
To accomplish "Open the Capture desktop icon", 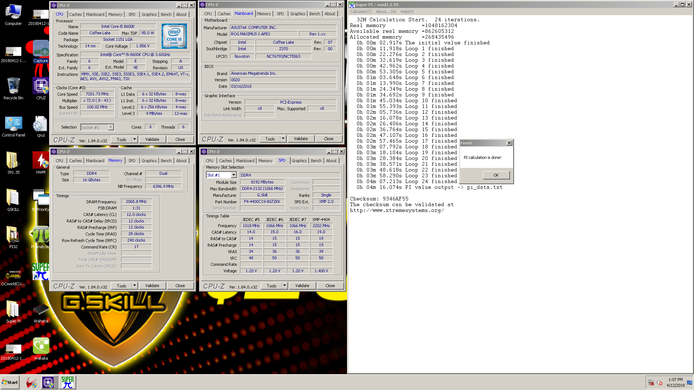I will tap(41, 52).
